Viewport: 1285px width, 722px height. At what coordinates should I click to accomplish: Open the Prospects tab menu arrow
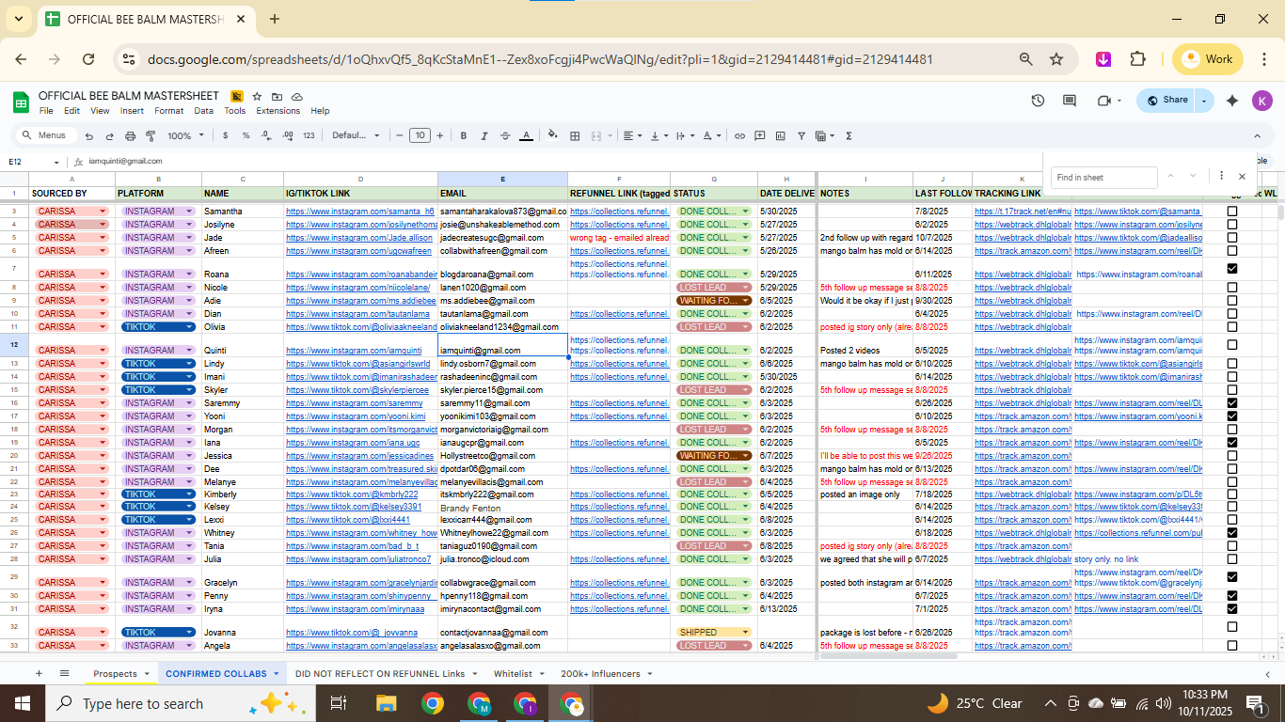tap(147, 674)
